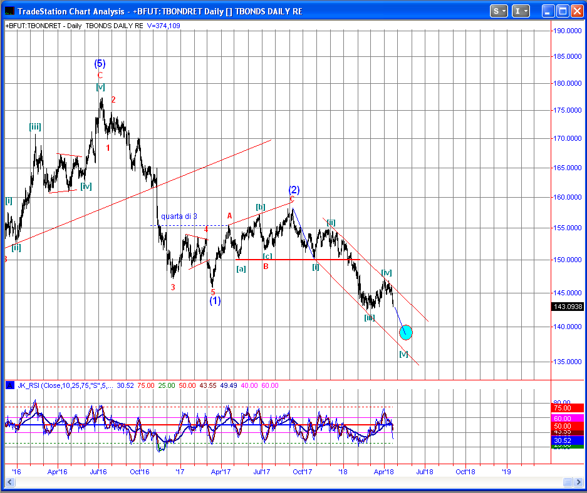This screenshot has width=587, height=493.
Task: Click the red 50.00 RSI axis tag
Action: point(568,426)
